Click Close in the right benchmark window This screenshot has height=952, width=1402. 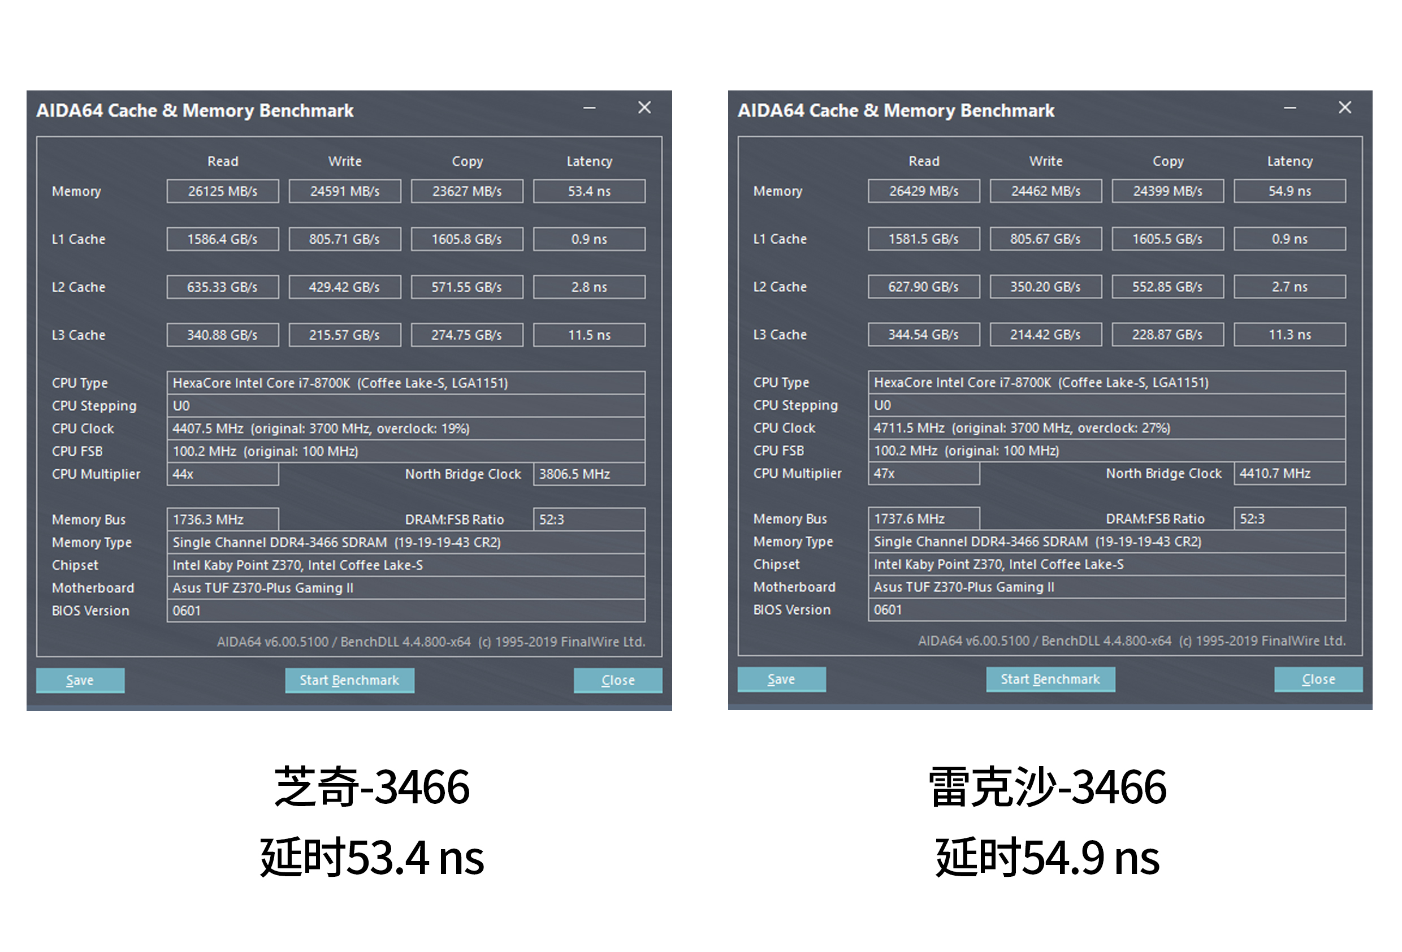[1318, 680]
